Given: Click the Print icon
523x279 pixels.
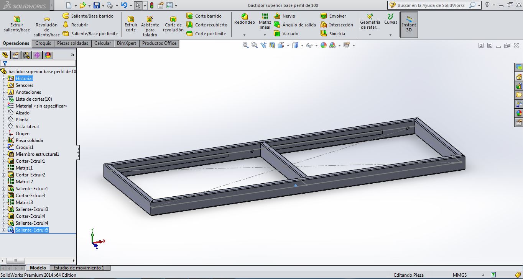Looking at the screenshot, I should (110, 5).
